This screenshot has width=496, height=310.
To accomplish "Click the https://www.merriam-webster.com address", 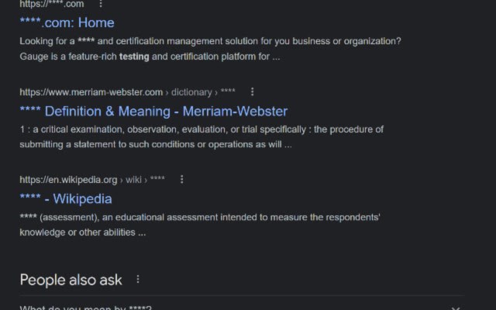I will point(91,92).
